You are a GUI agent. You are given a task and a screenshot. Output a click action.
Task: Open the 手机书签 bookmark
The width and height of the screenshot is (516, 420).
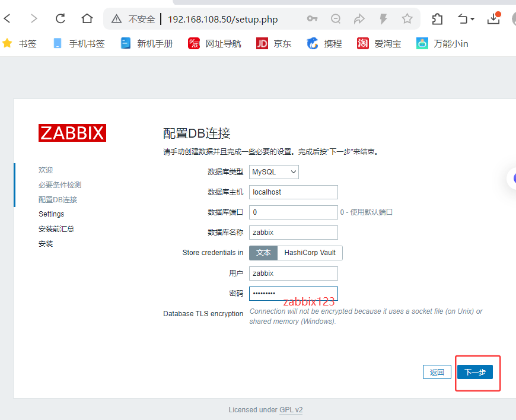[79, 43]
